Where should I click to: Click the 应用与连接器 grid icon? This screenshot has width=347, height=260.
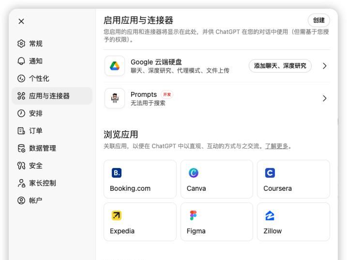(21, 96)
